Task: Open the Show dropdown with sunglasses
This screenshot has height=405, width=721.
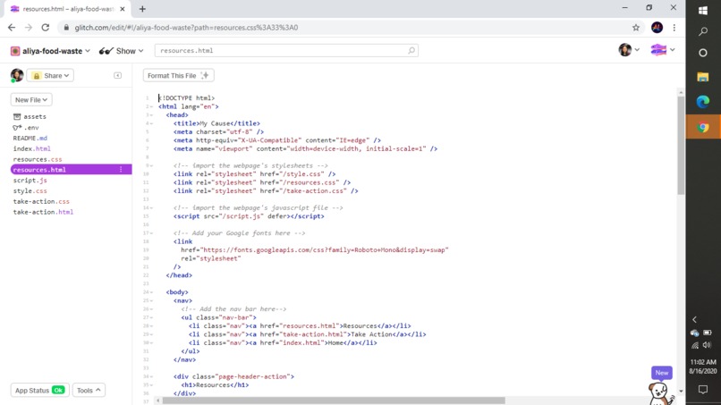Action: coord(122,51)
